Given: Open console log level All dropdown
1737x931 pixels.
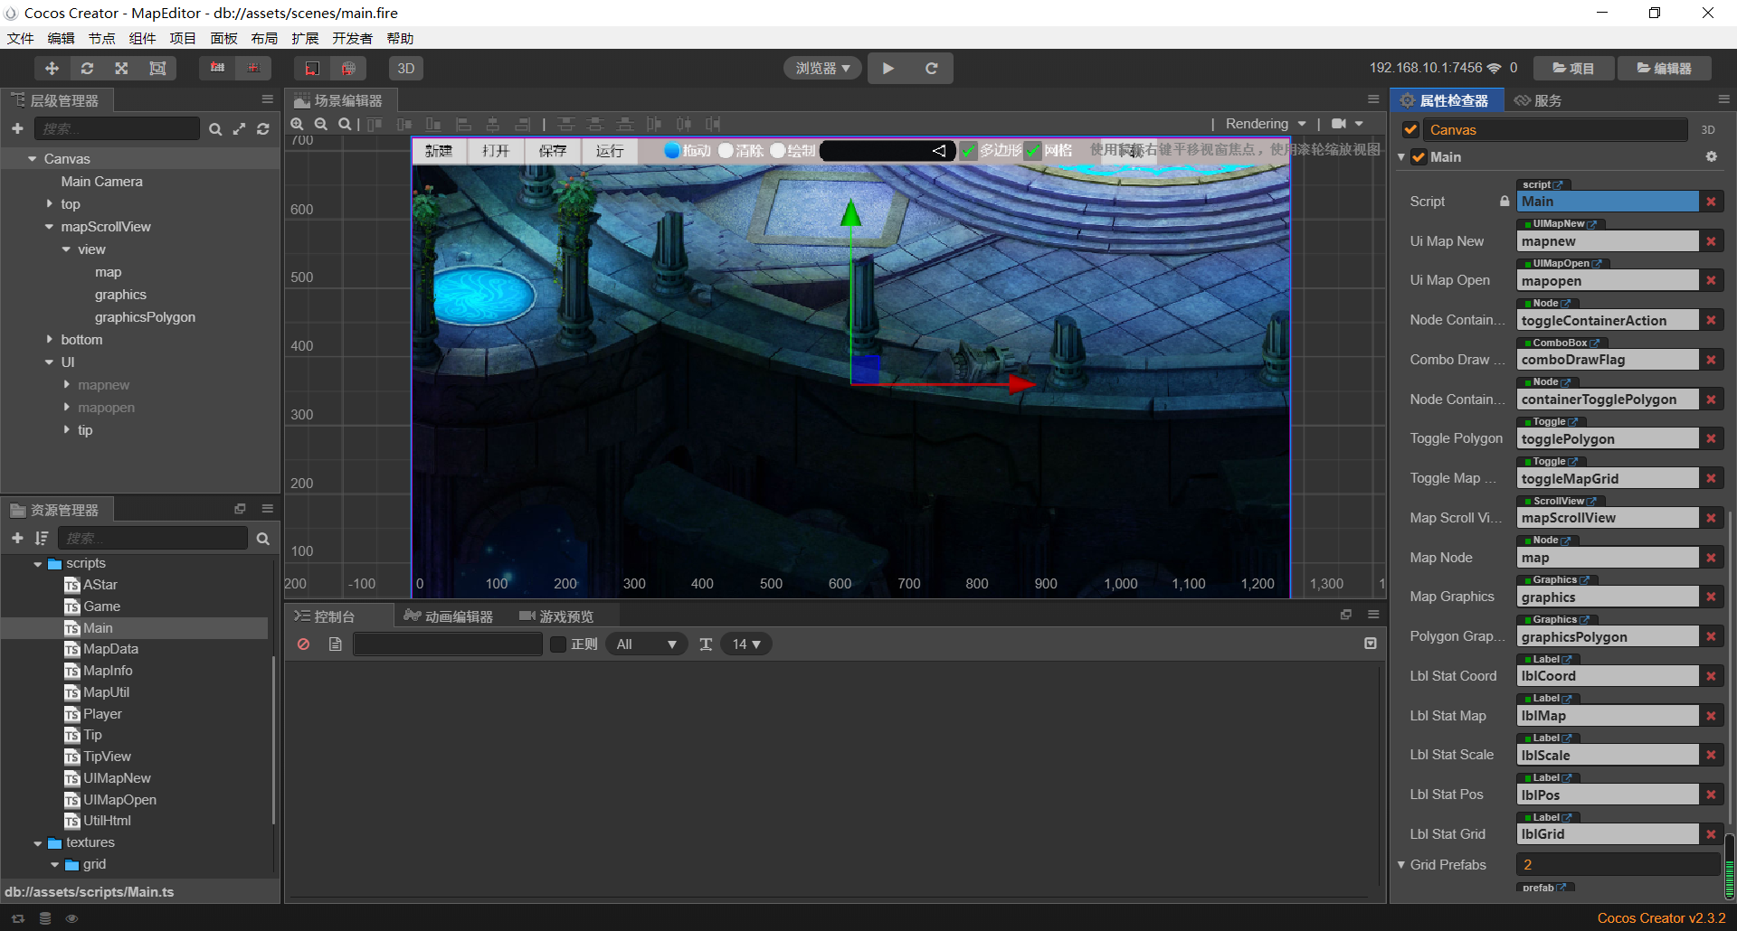Looking at the screenshot, I should [x=646, y=644].
